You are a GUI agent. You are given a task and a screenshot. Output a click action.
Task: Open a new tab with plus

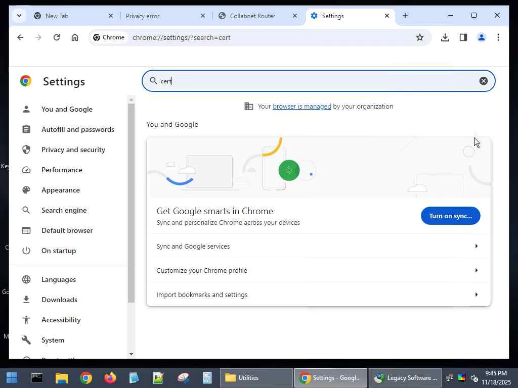click(x=405, y=16)
